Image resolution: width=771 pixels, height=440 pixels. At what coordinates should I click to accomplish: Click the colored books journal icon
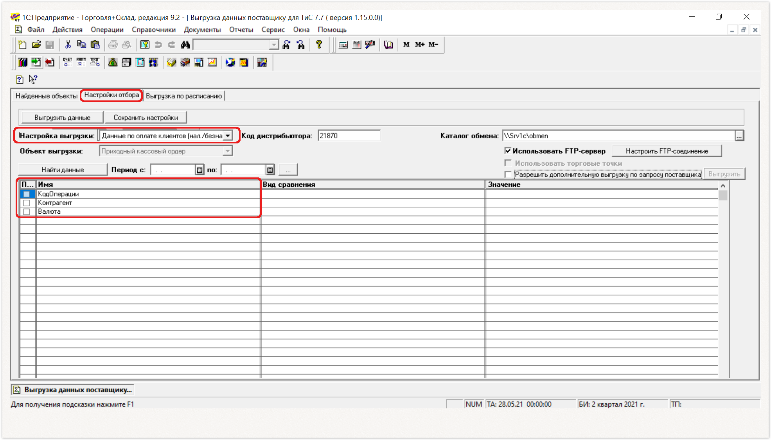(23, 62)
